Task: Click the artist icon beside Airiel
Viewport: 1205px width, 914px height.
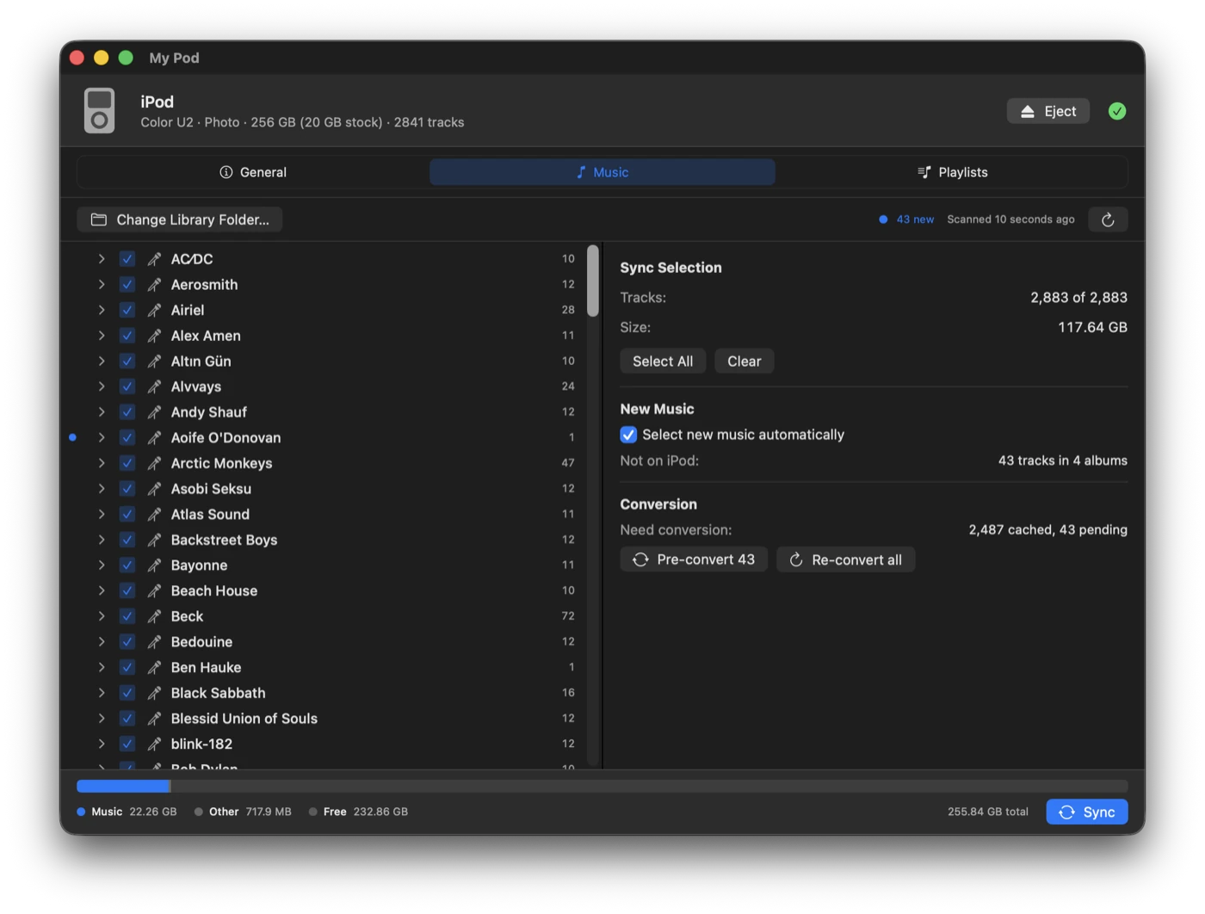Action: (x=154, y=310)
